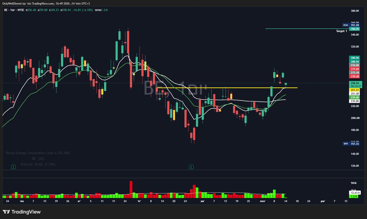The image size is (367, 219).
Task: Click the 18 date label on the time axis
Action: tap(297, 201)
